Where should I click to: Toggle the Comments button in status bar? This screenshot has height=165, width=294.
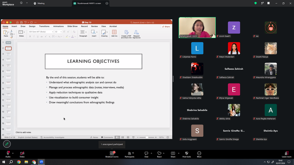107,137
